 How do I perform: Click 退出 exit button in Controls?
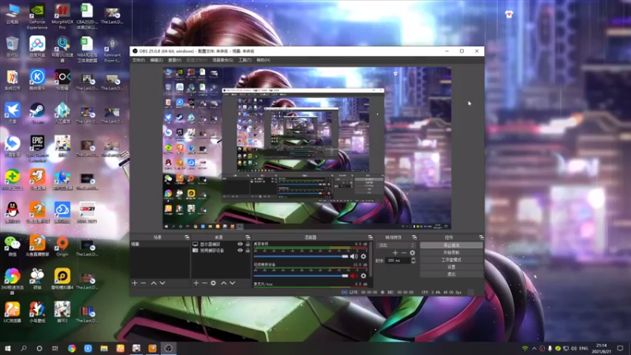pyautogui.click(x=451, y=274)
